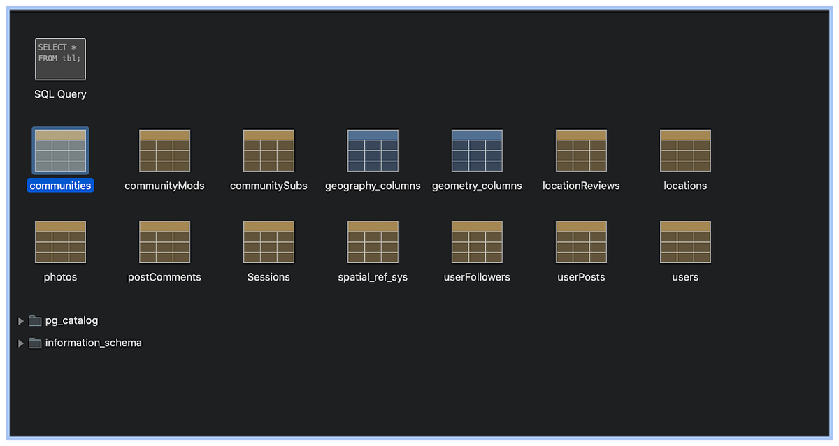The image size is (839, 446).
Task: Select the locations table icon
Action: click(x=685, y=150)
